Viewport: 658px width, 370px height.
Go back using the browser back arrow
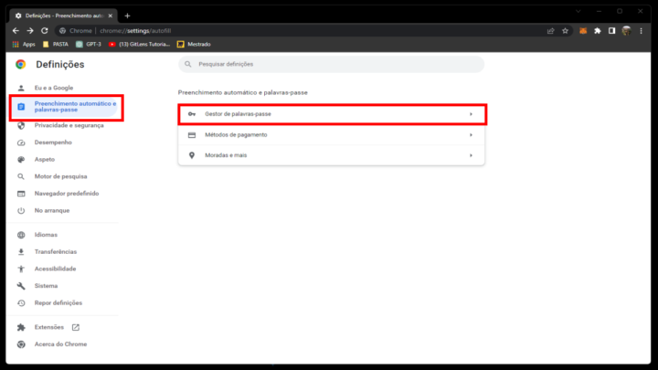(x=16, y=31)
